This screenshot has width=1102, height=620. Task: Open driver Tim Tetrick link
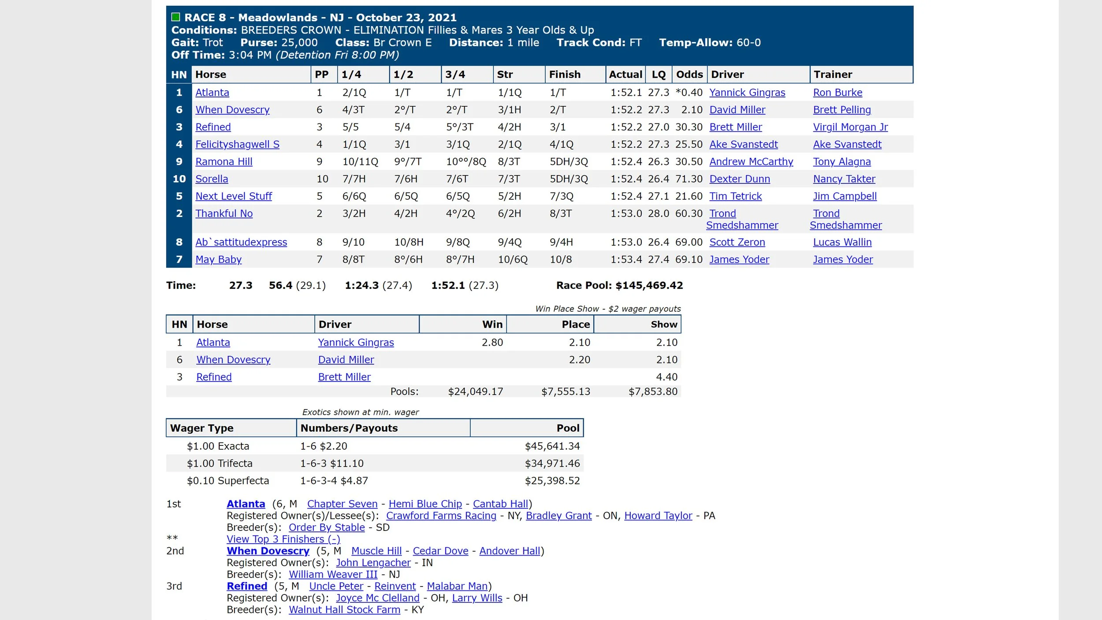point(735,196)
